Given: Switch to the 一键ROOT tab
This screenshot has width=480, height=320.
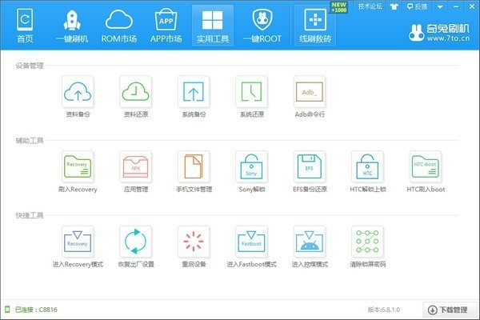Looking at the screenshot, I should click(x=262, y=26).
